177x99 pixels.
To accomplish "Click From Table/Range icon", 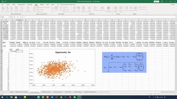I will (16, 9).
